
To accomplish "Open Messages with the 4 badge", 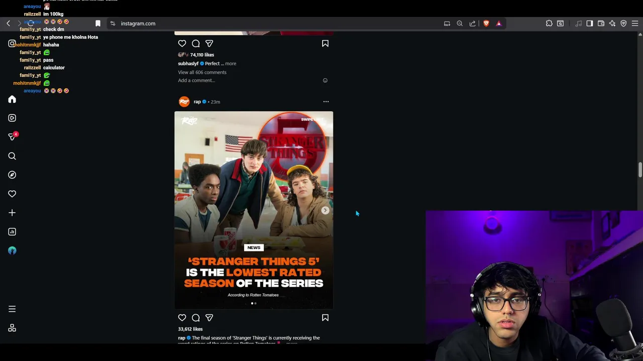I will click(12, 137).
